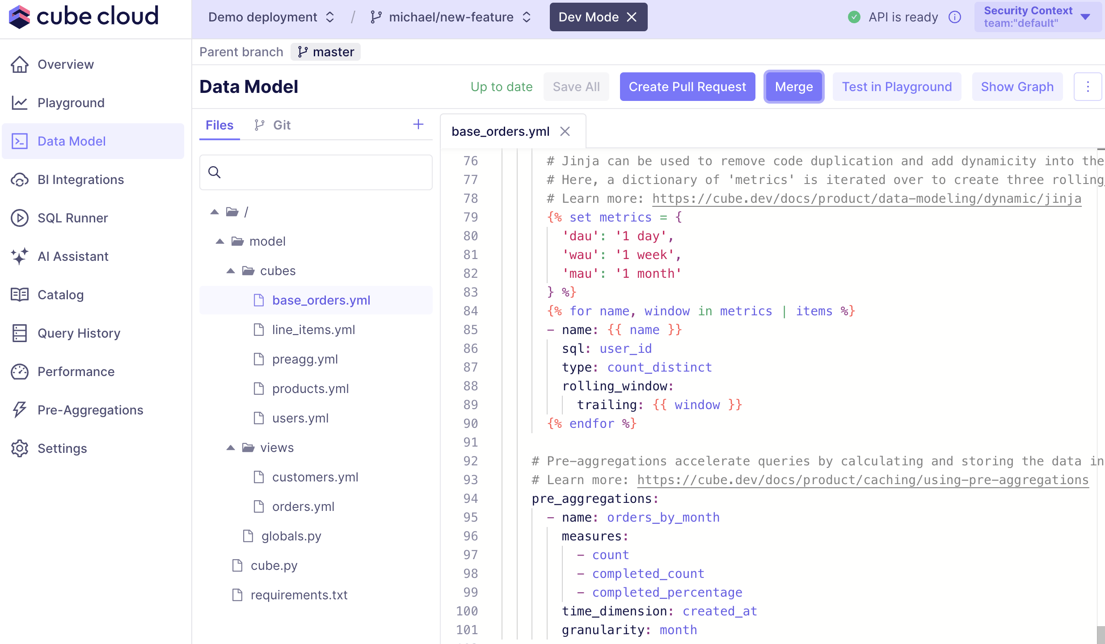Exit Dev Mode with the X
Viewport: 1105px width, 644px height.
tap(632, 17)
